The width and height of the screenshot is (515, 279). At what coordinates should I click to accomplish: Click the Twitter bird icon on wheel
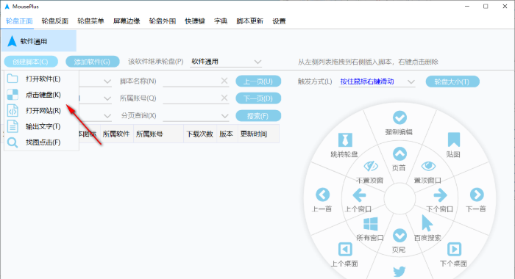[x=399, y=271]
